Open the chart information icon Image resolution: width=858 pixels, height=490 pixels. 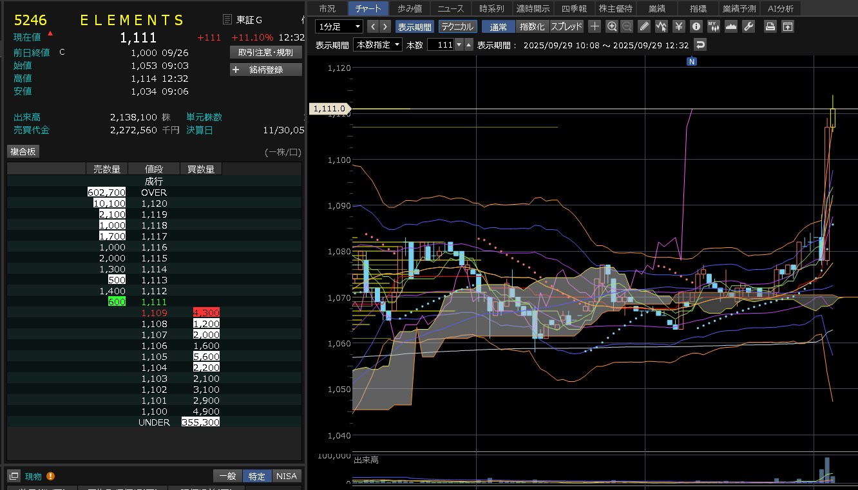pos(696,26)
